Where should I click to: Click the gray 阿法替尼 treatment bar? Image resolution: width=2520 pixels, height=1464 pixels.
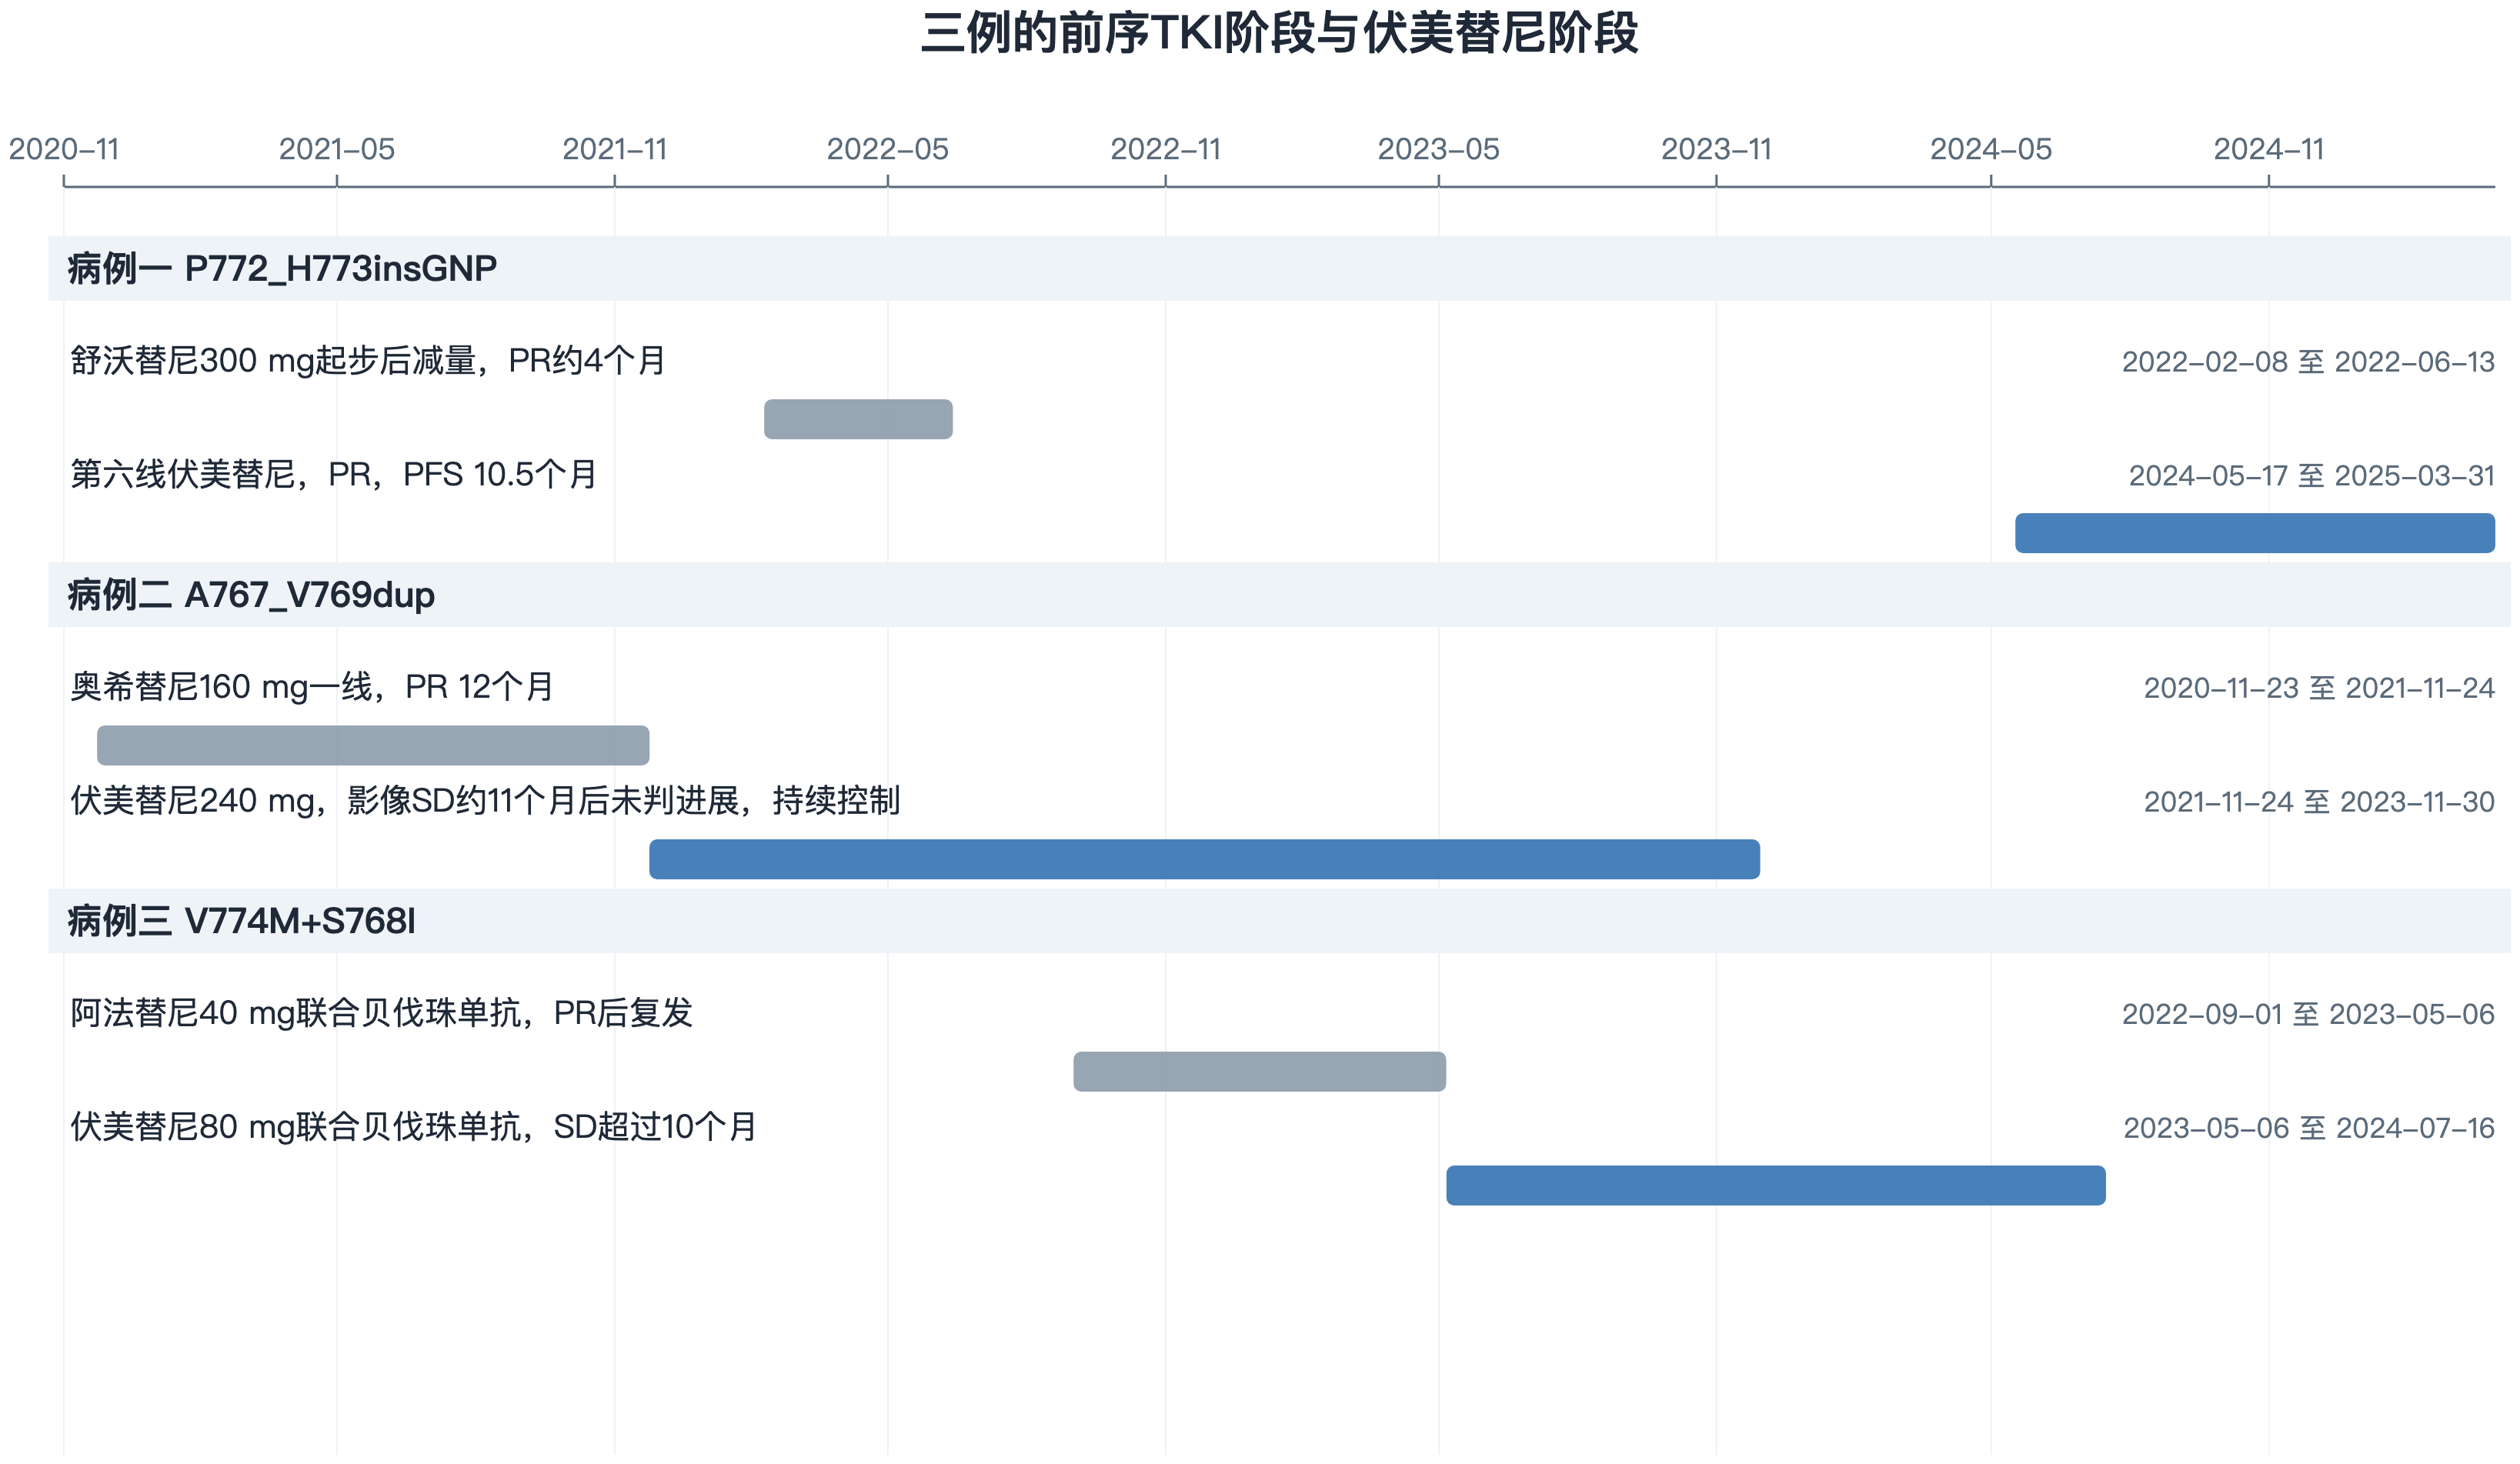(1259, 1071)
